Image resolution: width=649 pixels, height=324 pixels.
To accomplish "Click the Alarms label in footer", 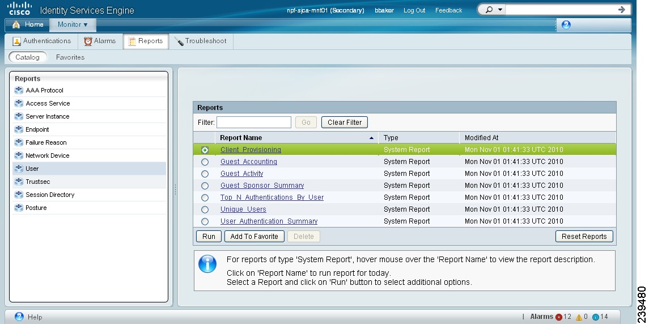I will click(541, 317).
